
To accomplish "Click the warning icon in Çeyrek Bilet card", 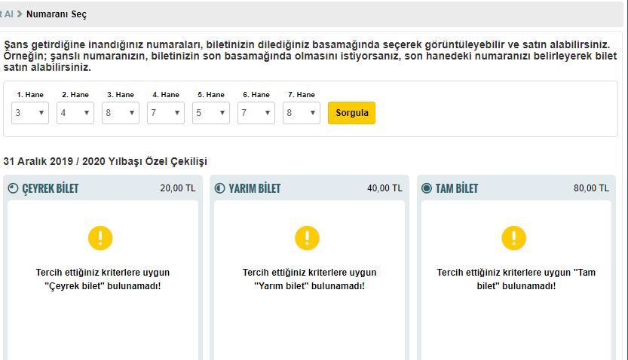I will (100, 238).
